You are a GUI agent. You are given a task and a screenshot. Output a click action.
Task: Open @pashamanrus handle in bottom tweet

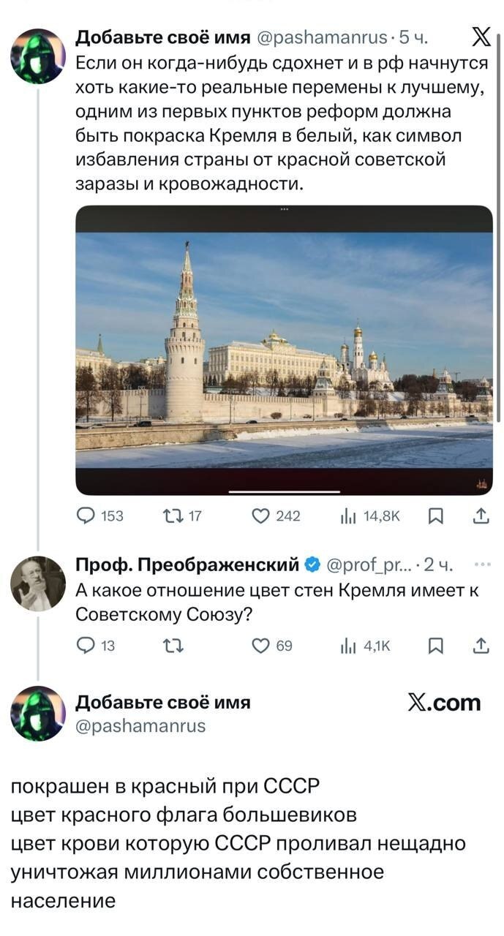click(140, 725)
